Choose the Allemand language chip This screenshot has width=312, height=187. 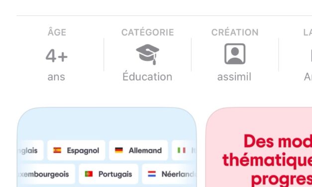click(138, 150)
